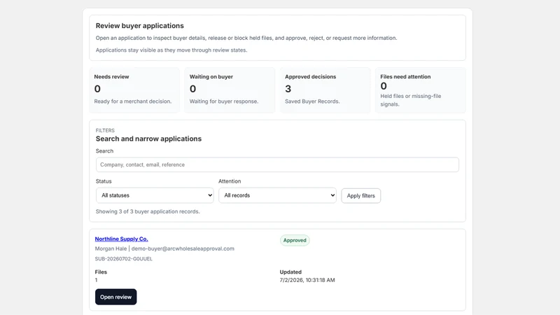Image resolution: width=560 pixels, height=315 pixels.
Task: Click the Waiting for buyer response caption
Action: click(224, 101)
